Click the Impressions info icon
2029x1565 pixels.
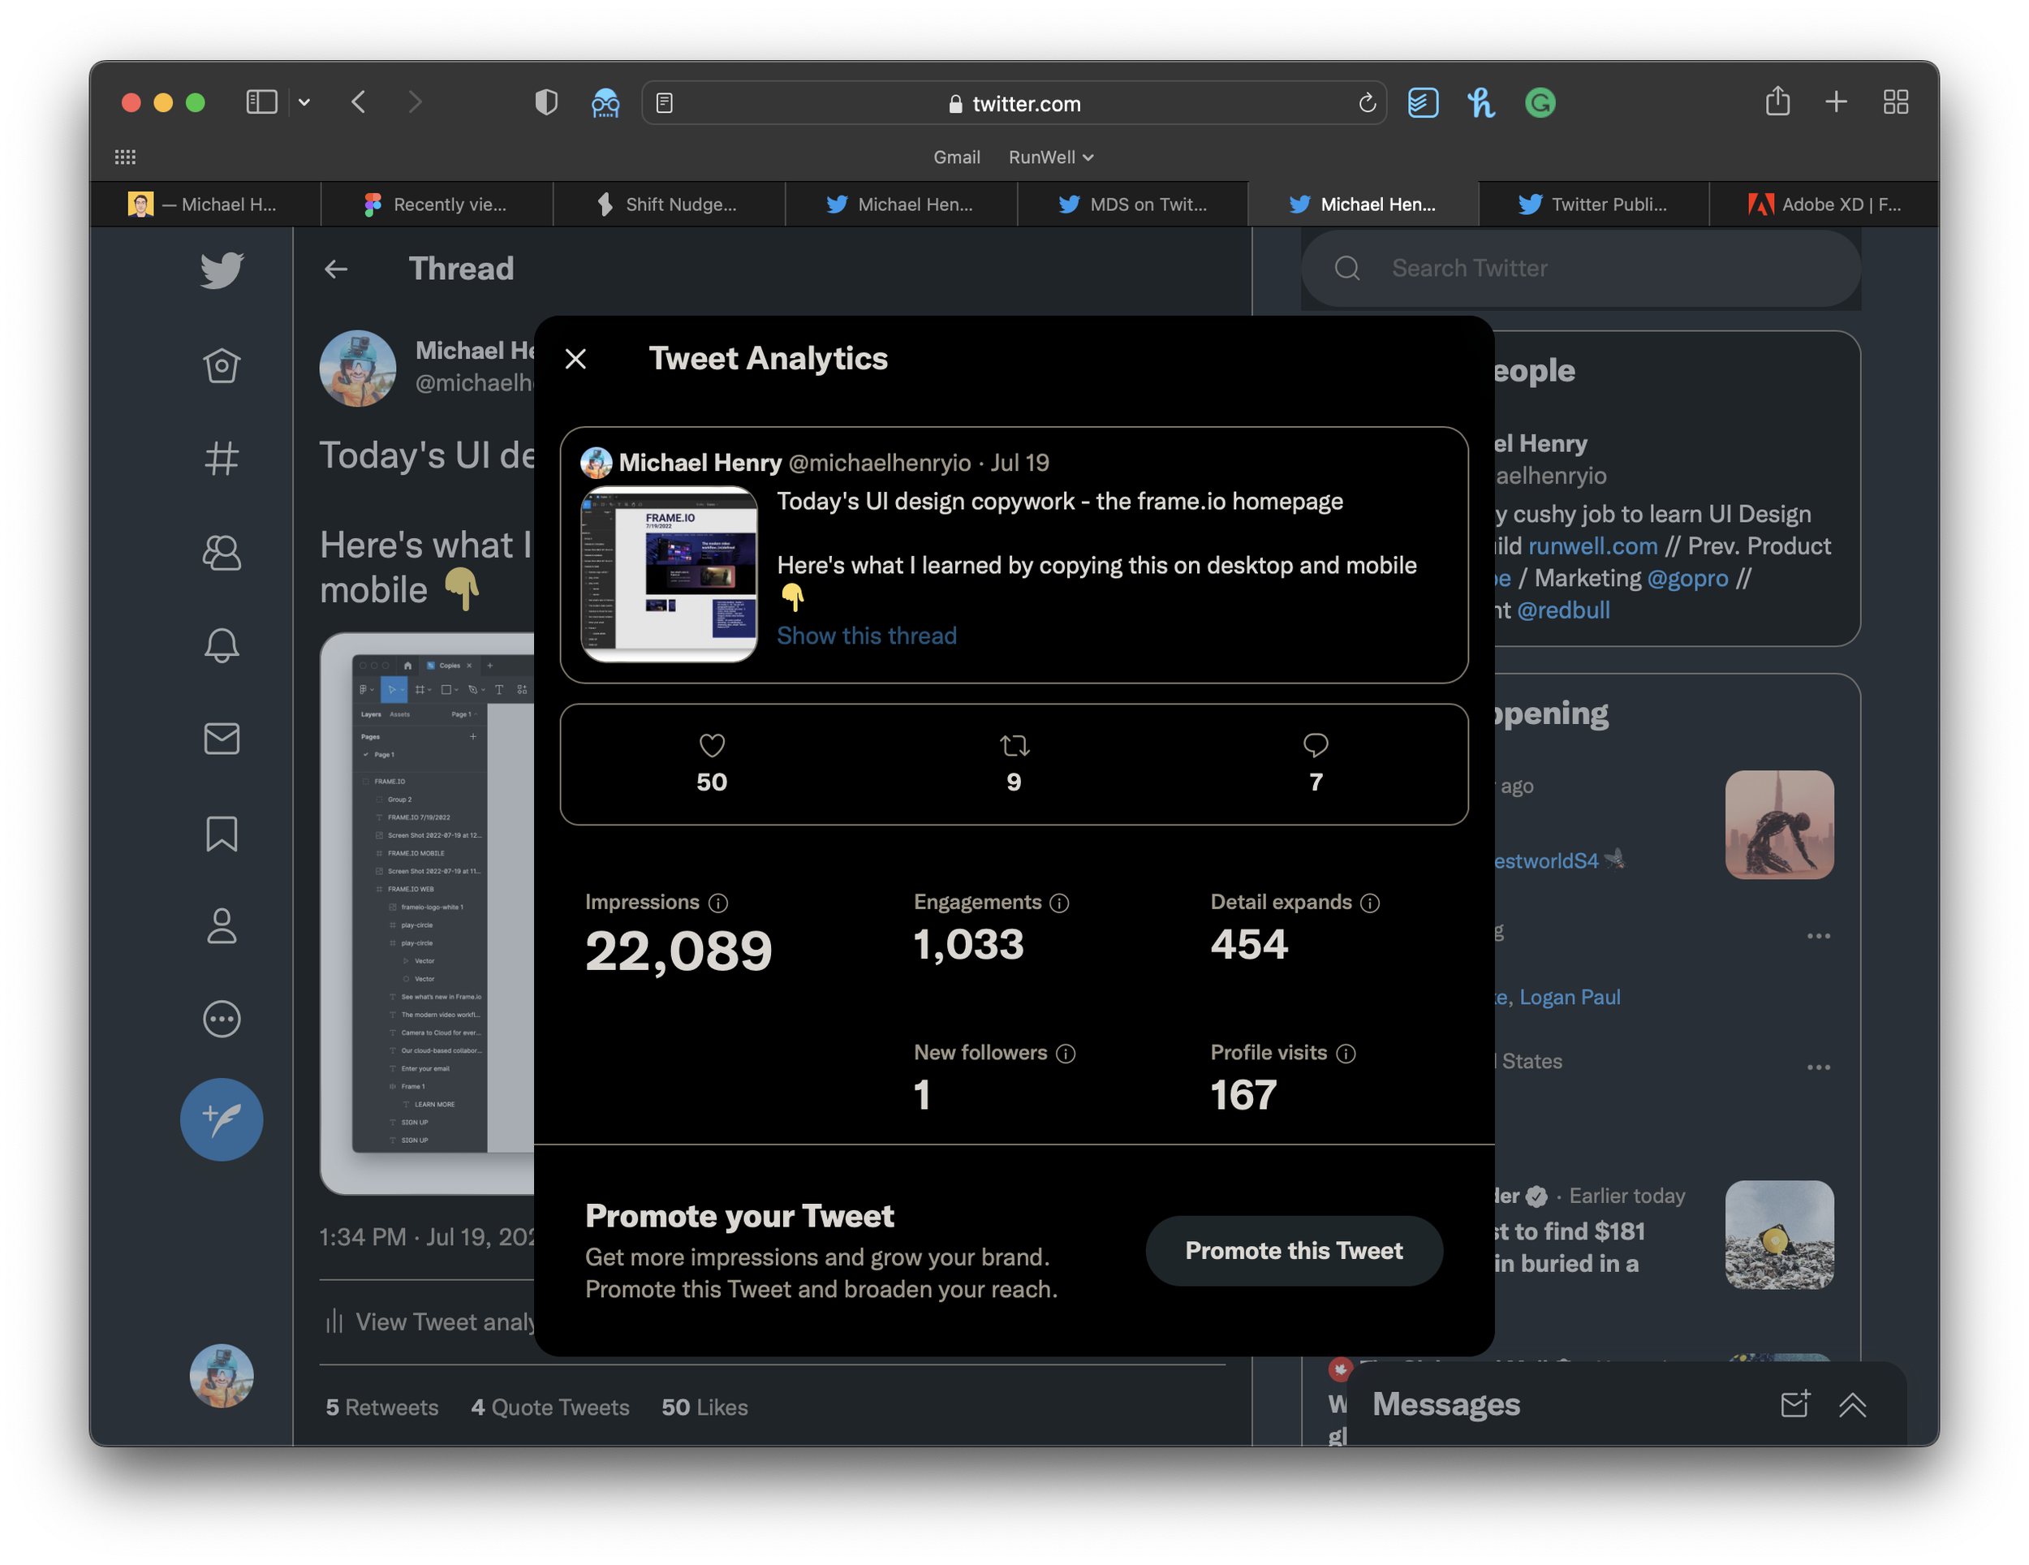(718, 903)
